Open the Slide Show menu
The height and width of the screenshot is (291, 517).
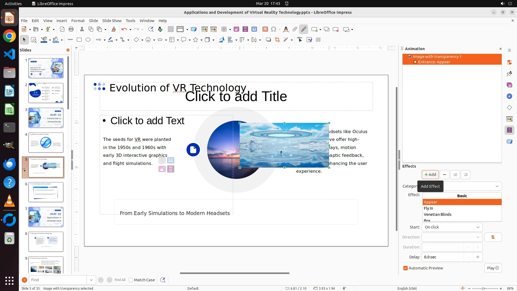112,21
